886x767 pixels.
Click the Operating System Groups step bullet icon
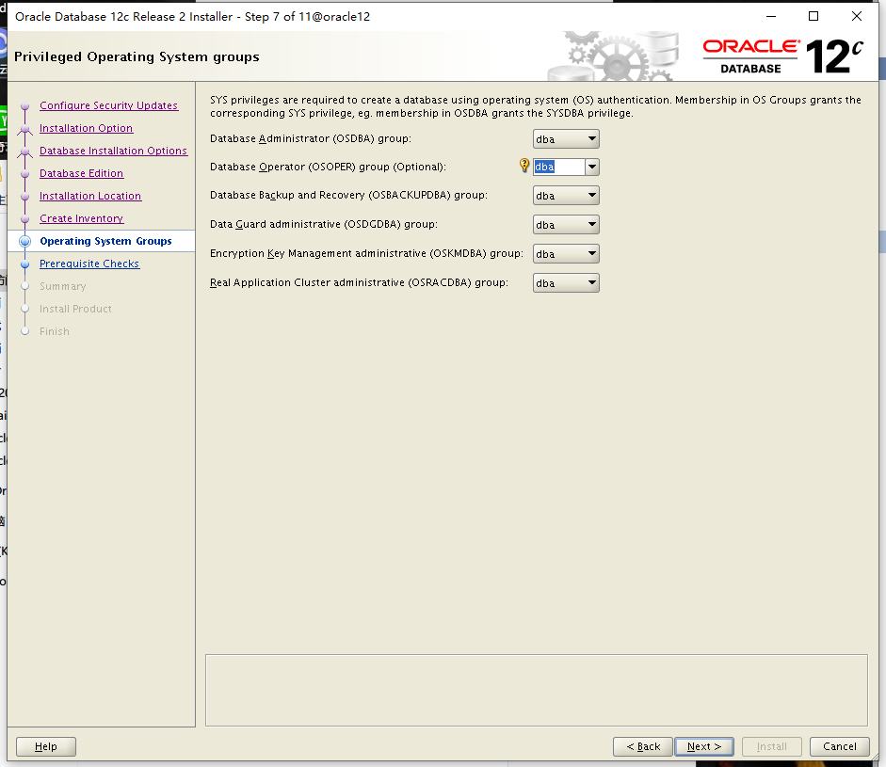tap(24, 241)
